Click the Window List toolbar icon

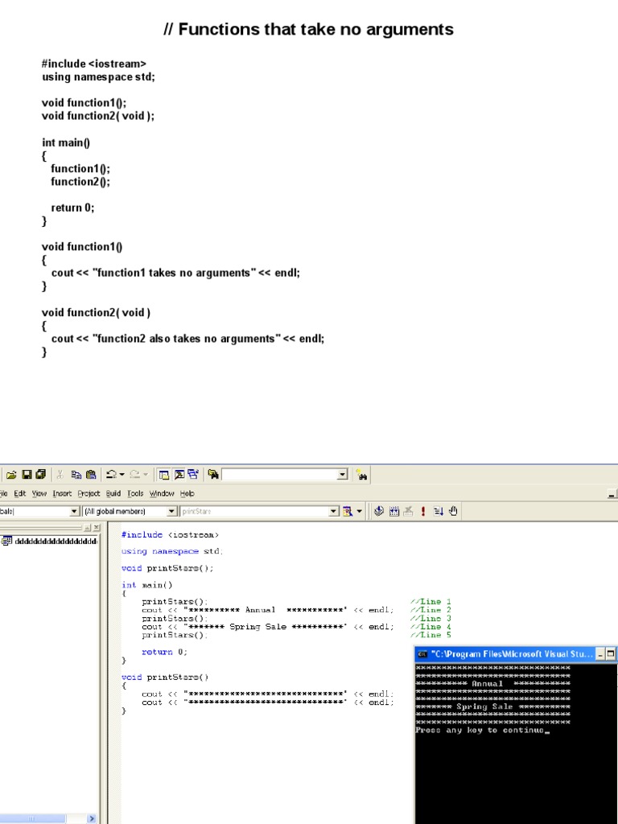[x=193, y=475]
